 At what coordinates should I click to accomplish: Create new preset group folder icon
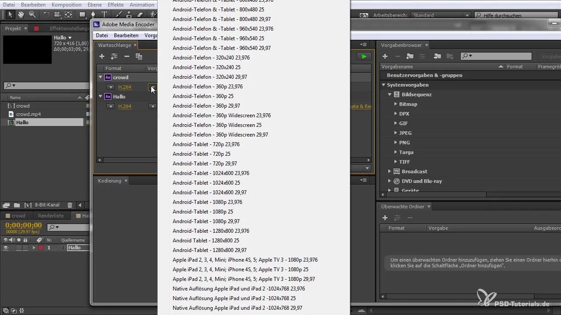coord(410,56)
